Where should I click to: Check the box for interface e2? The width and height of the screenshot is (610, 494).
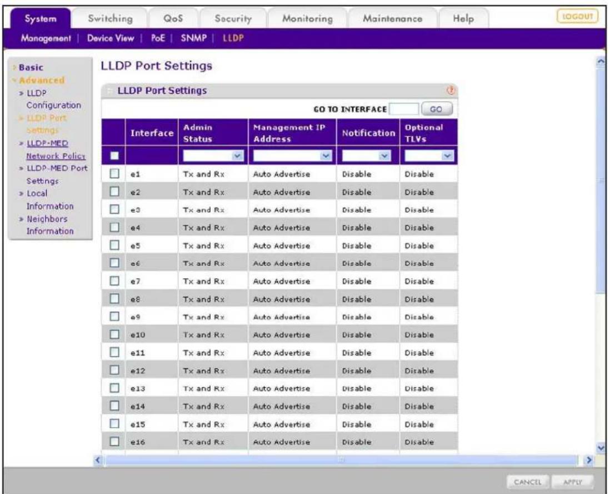coord(114,191)
